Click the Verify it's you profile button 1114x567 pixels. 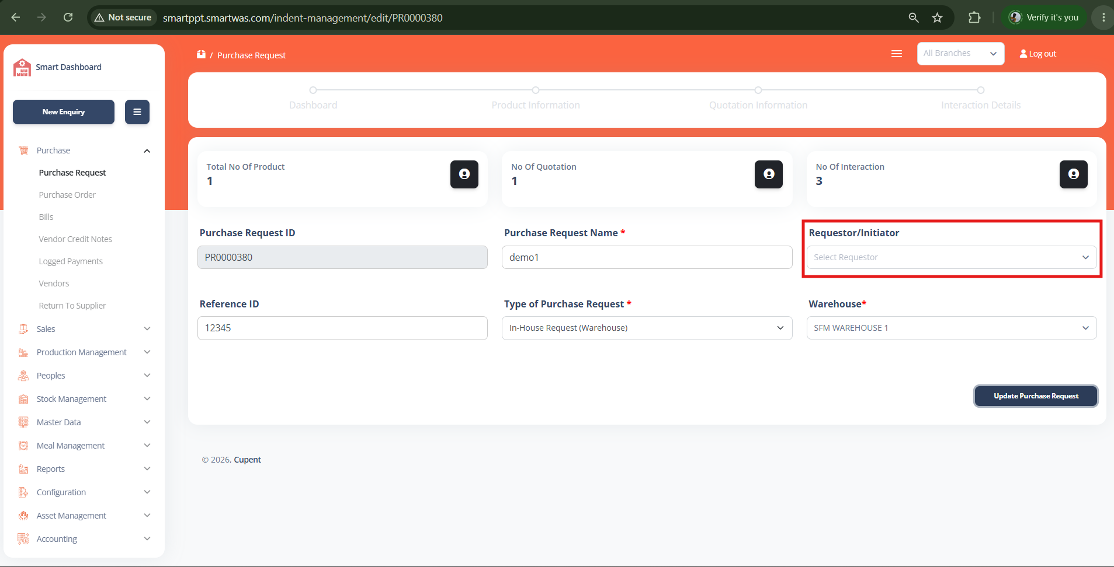(1044, 17)
